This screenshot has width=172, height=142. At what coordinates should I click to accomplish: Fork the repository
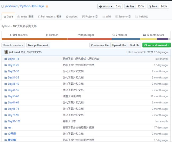(153, 6)
